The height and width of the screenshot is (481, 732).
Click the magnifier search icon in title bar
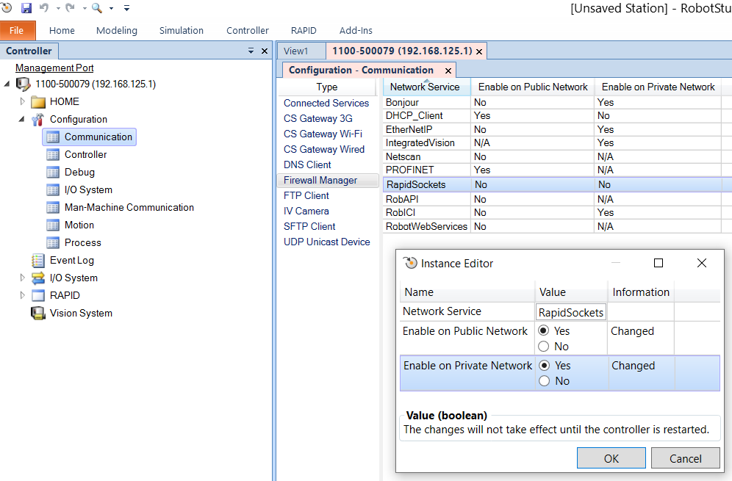click(x=96, y=7)
